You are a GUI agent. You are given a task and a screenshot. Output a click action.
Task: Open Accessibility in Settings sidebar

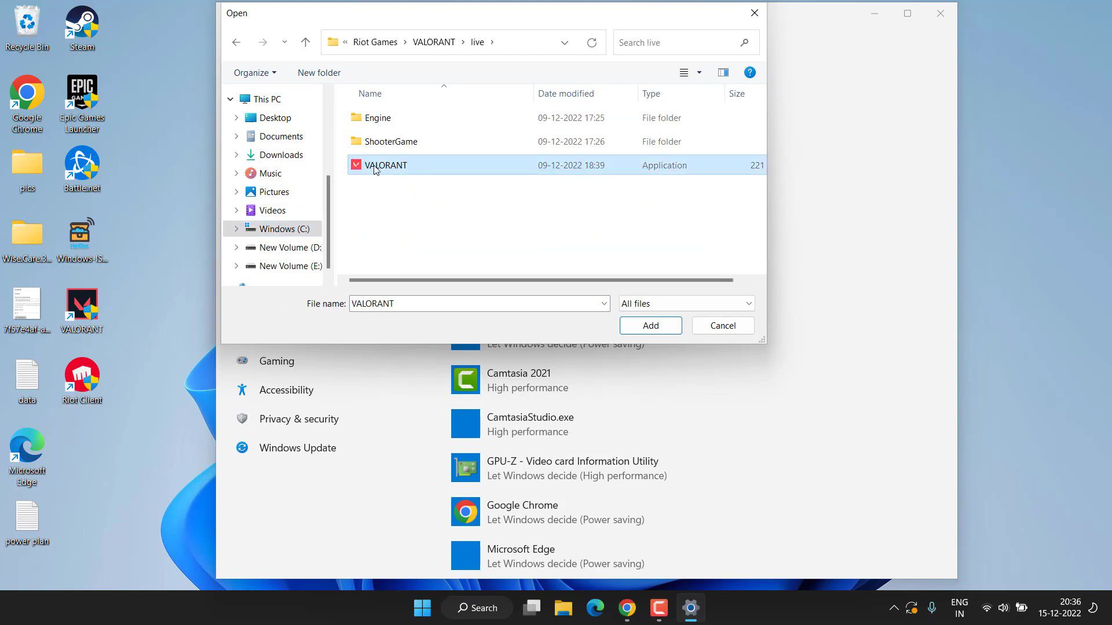click(x=286, y=390)
